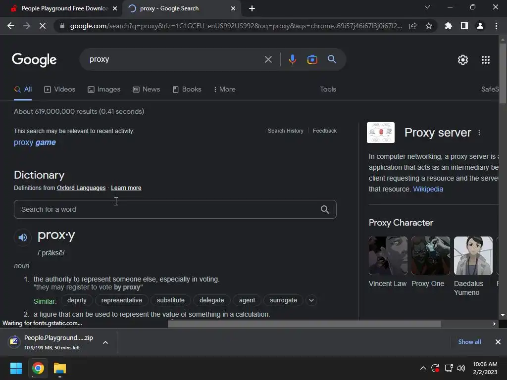Open Chrome side panel
Viewport: 507px width, 380px height.
pyautogui.click(x=464, y=26)
